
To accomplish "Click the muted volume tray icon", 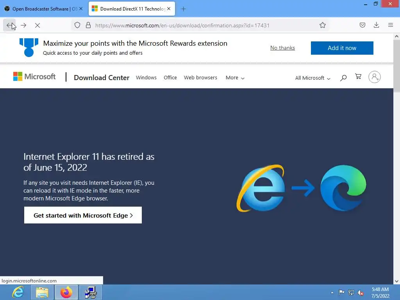I will tap(361, 293).
